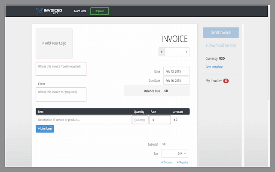Open the Learn More menu item
The image size is (275, 172).
pyautogui.click(x=79, y=11)
